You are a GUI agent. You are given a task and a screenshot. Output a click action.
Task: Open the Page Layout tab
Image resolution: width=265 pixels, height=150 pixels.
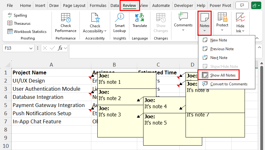[74, 6]
